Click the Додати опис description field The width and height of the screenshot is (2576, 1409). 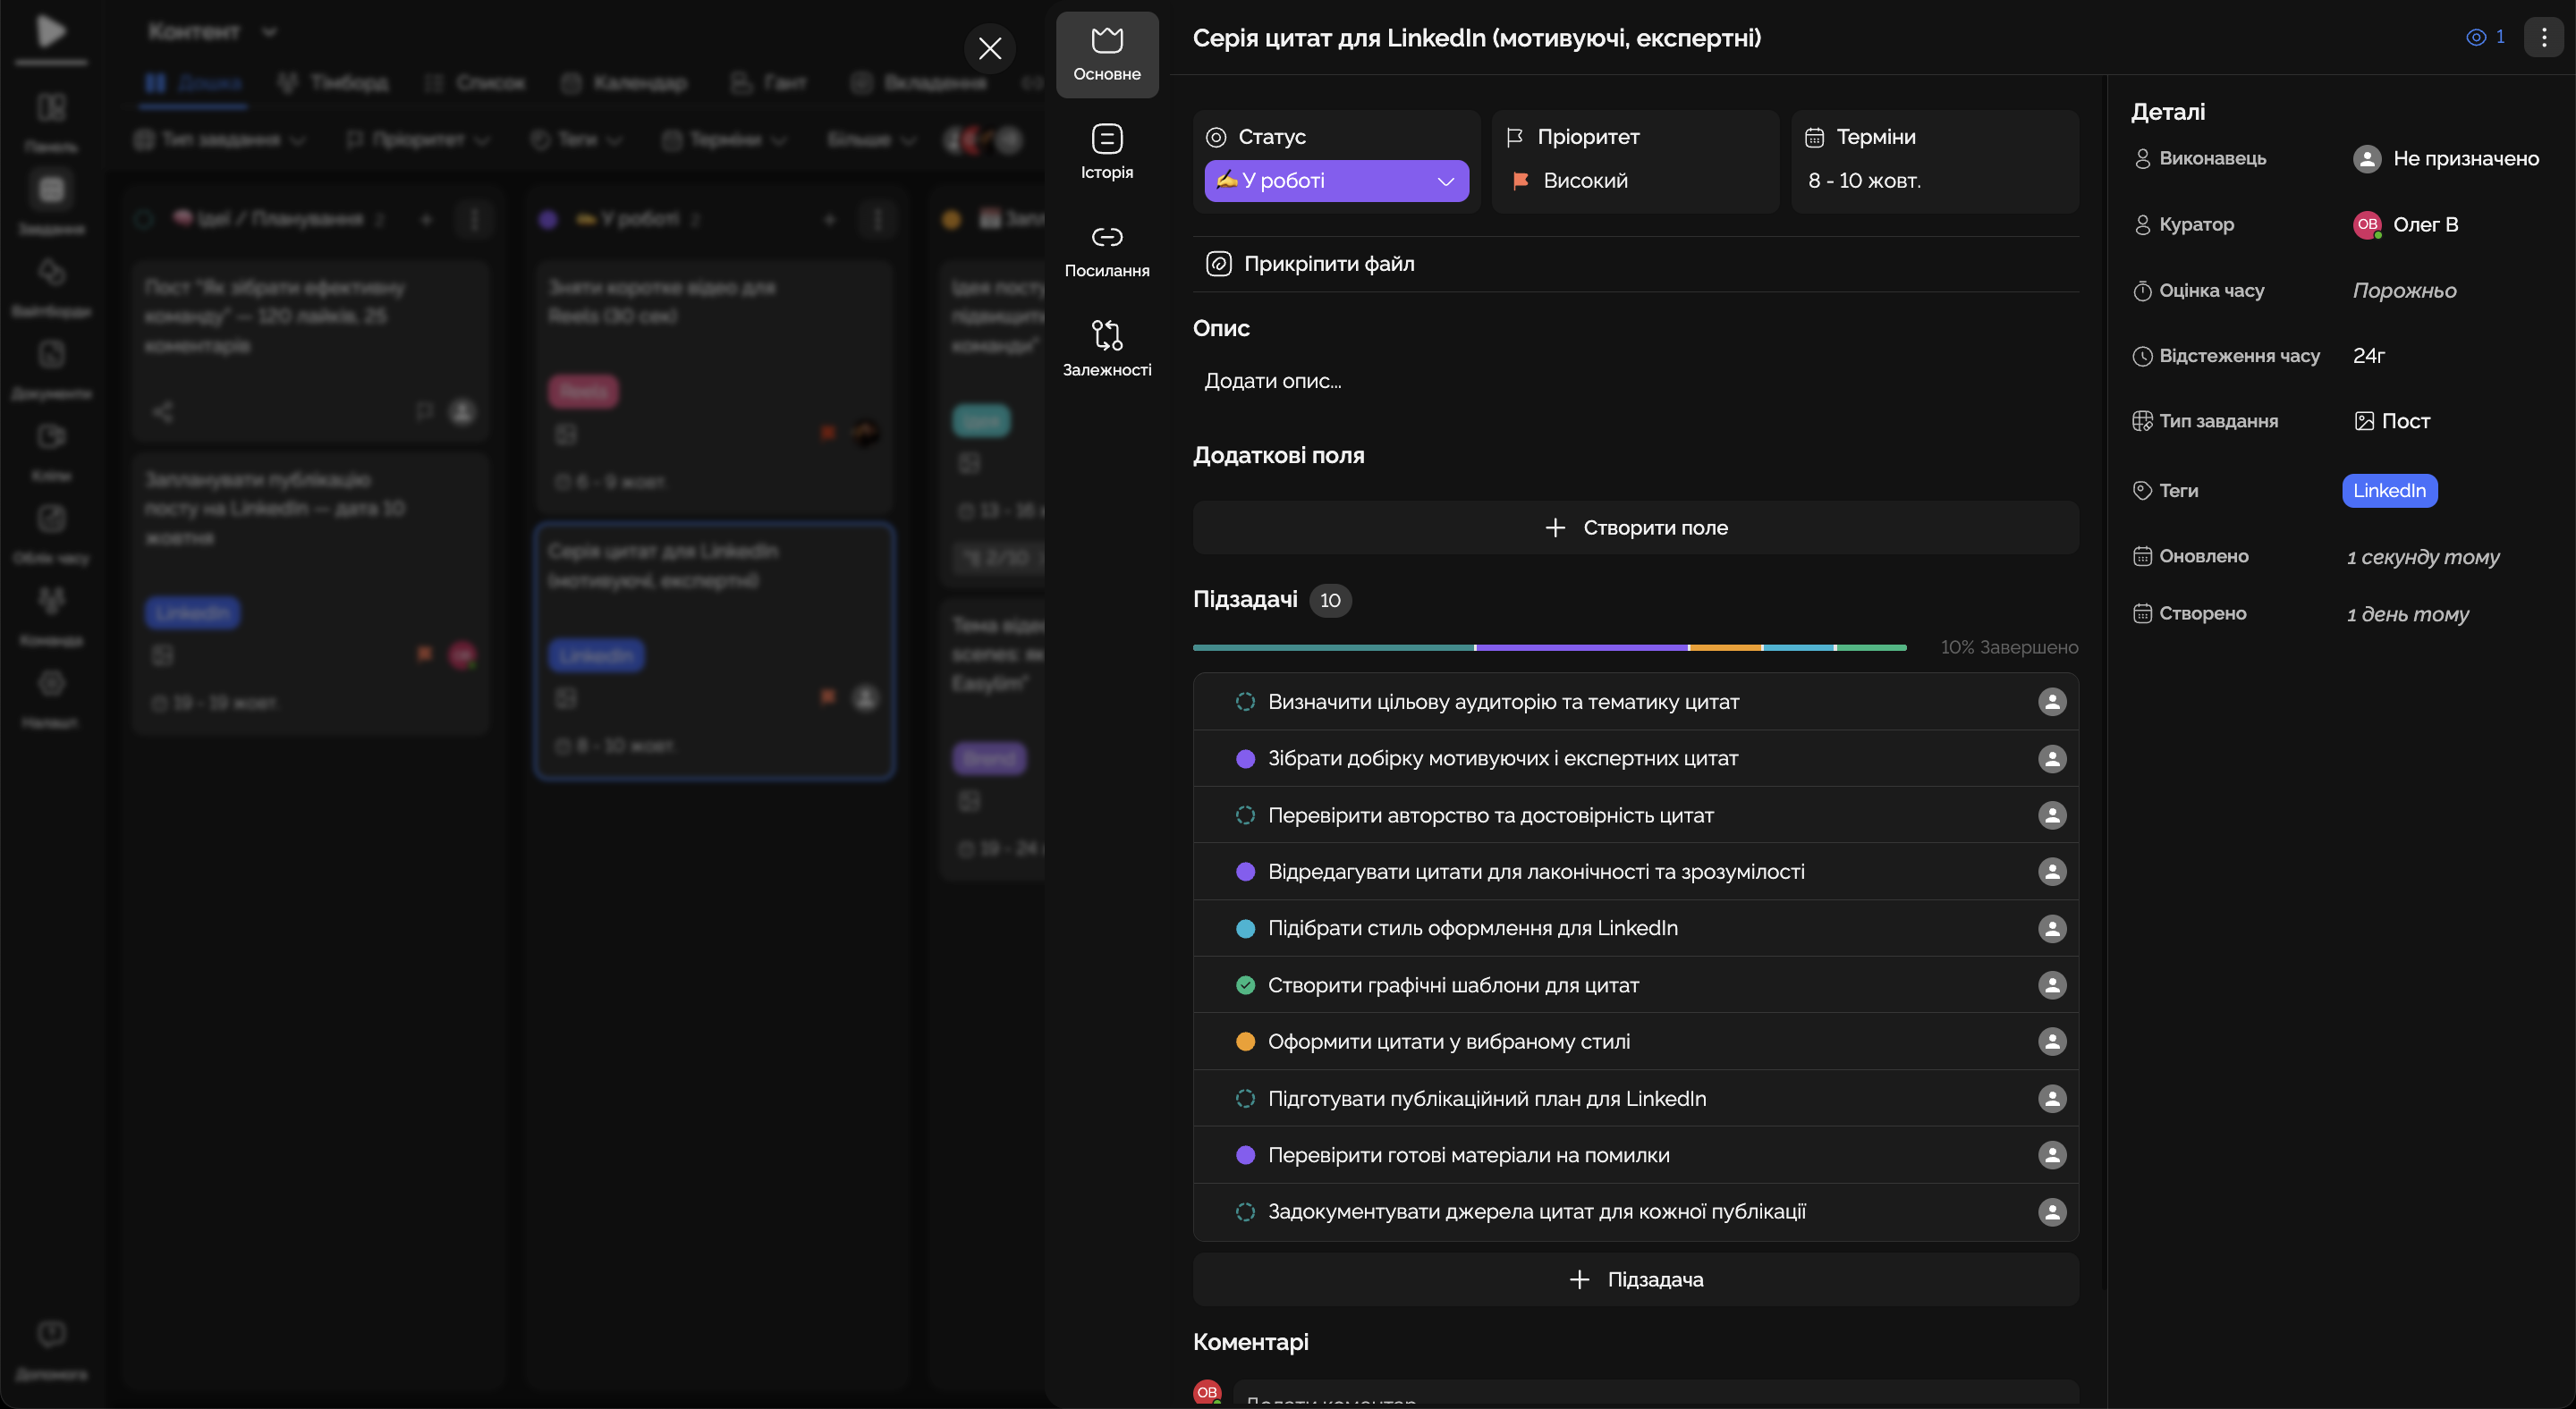[1273, 381]
